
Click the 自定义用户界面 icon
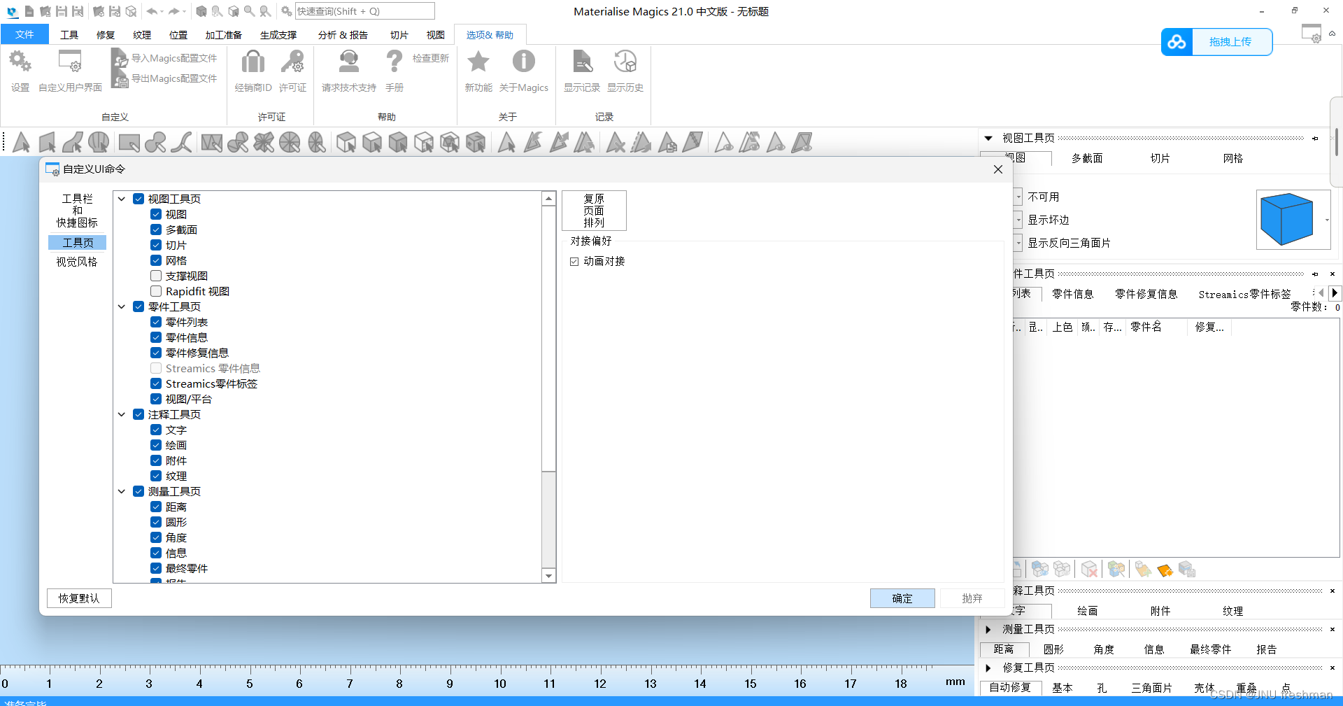click(x=70, y=62)
